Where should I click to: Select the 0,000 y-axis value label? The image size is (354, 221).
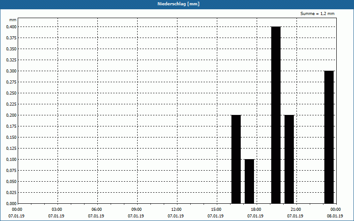11,203
